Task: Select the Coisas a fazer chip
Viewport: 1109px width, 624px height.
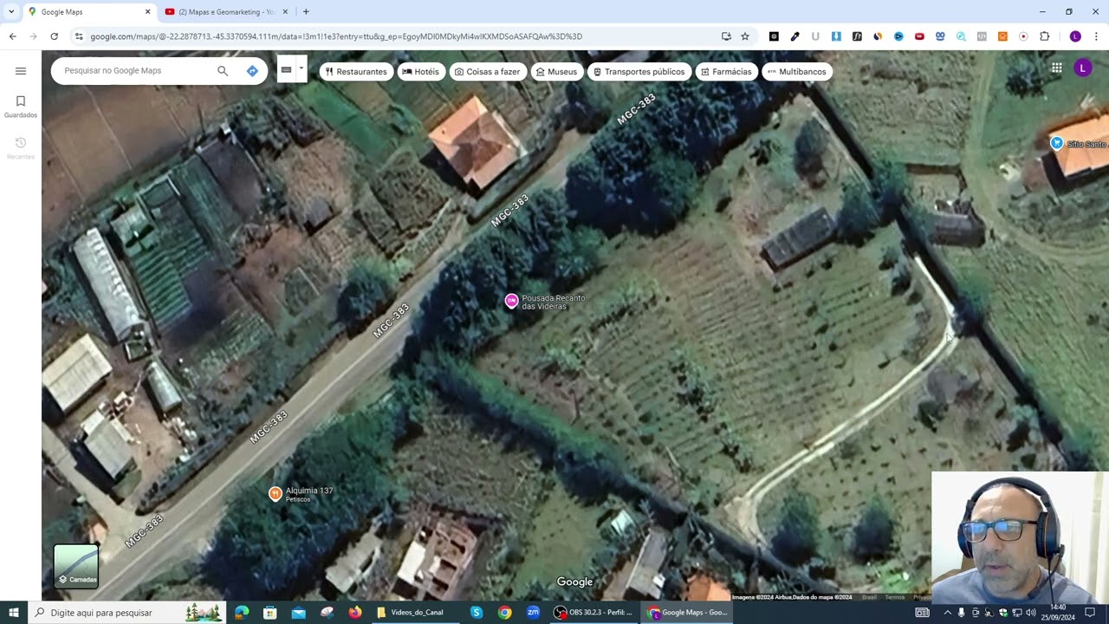Action: pyautogui.click(x=487, y=72)
